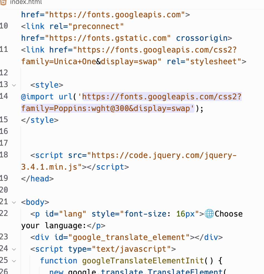This screenshot has width=264, height=274.
Task: Click line number 20 in the gutter
Action: [x=4, y=190]
